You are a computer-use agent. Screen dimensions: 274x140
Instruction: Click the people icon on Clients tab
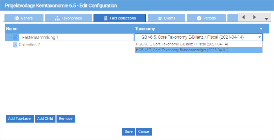[x=160, y=18]
